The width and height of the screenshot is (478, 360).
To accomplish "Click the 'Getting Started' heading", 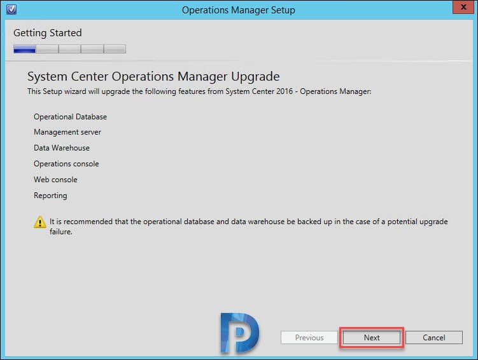I will coord(48,33).
